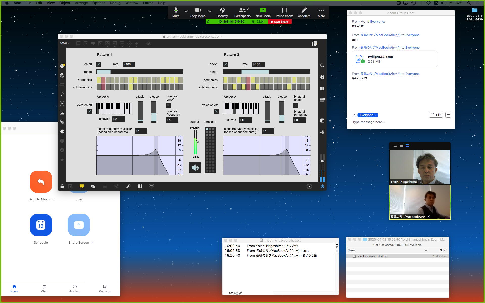Click the Max snapshot camera icon in right sidebar
The width and height of the screenshot is (485, 303).
pyautogui.click(x=322, y=121)
